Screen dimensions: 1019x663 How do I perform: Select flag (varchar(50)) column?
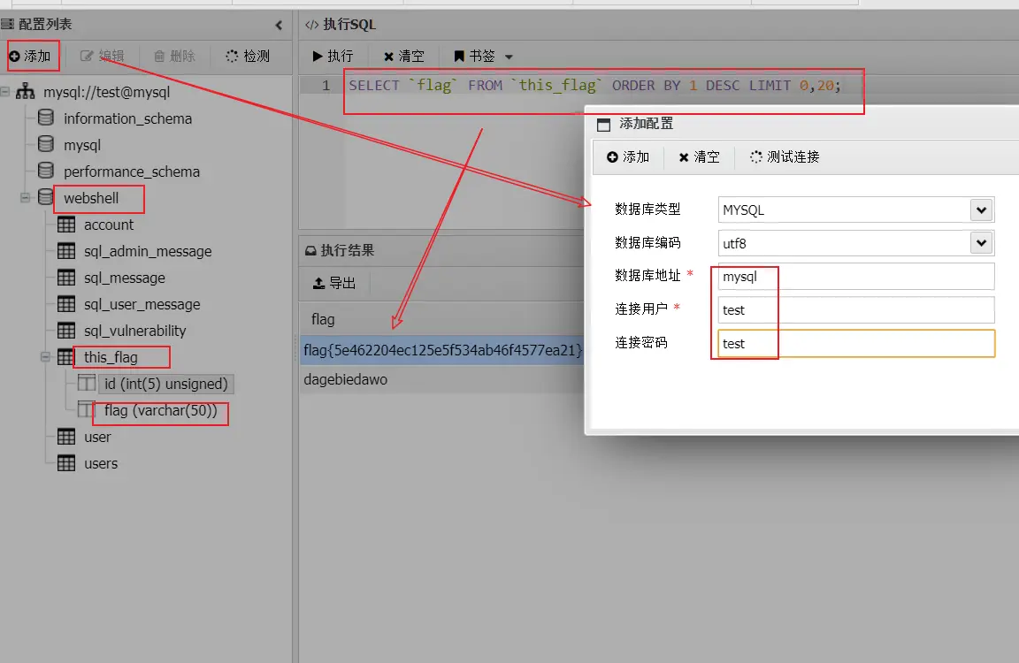[x=160, y=410]
